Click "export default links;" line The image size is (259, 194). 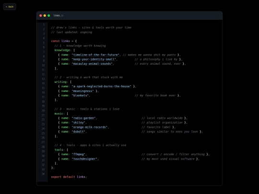coord(69,177)
